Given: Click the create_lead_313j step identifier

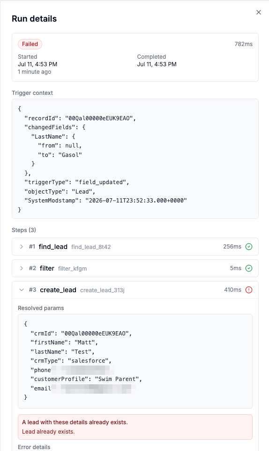Looking at the screenshot, I should tap(102, 290).
